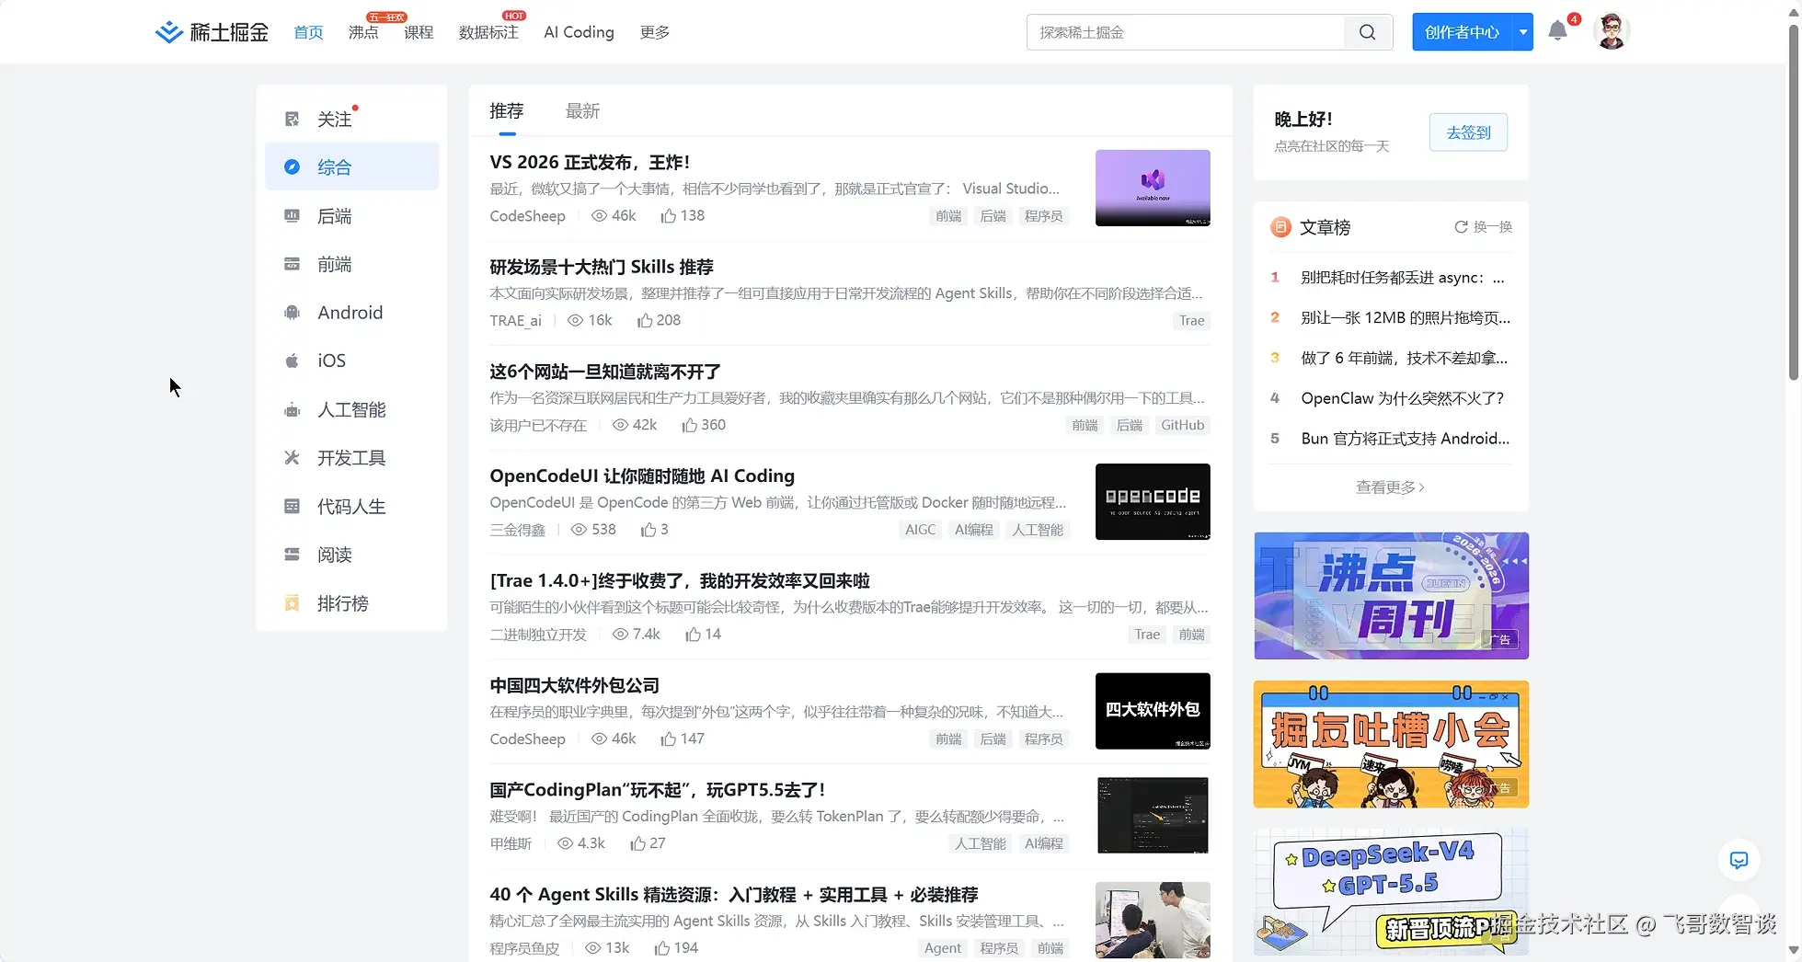Click the 前端 sidebar icon
This screenshot has height=962, width=1802.
click(292, 264)
